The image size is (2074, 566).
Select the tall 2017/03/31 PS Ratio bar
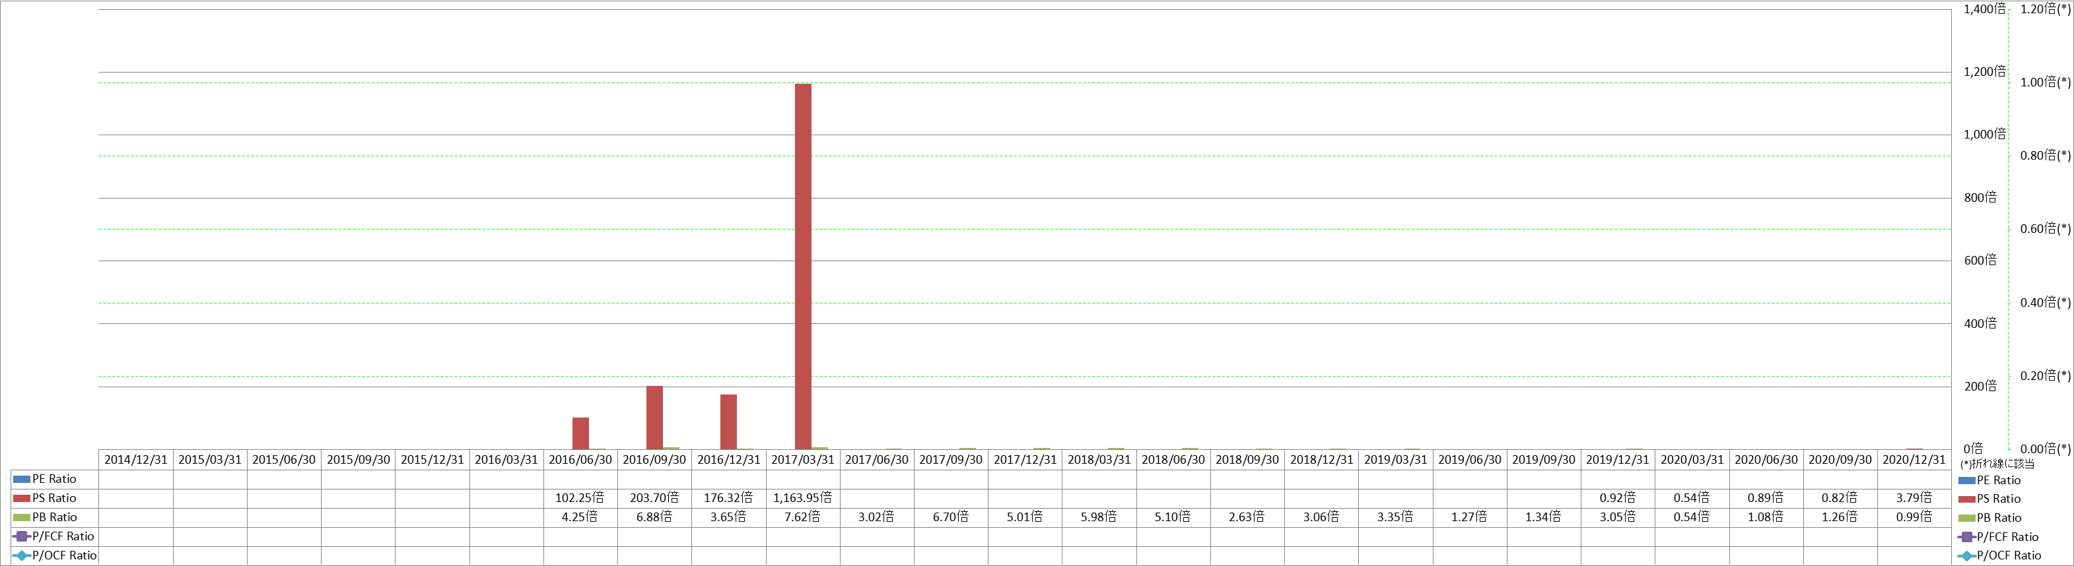(803, 266)
